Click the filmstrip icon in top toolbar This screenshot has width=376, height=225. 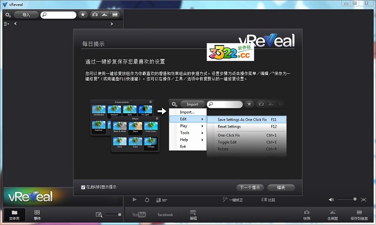click(x=115, y=15)
